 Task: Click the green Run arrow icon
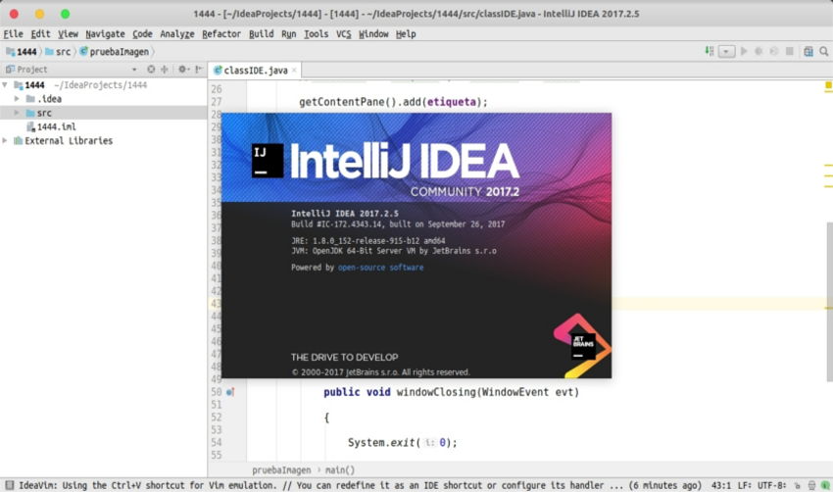click(x=744, y=52)
